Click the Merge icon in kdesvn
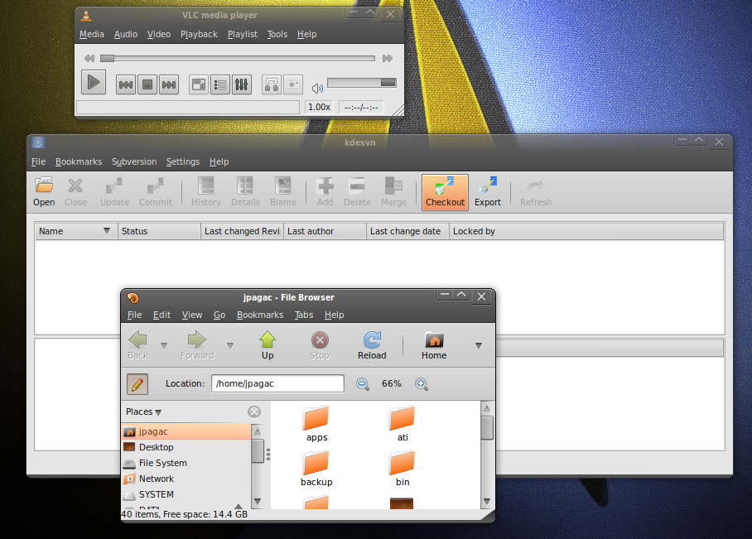 (393, 192)
